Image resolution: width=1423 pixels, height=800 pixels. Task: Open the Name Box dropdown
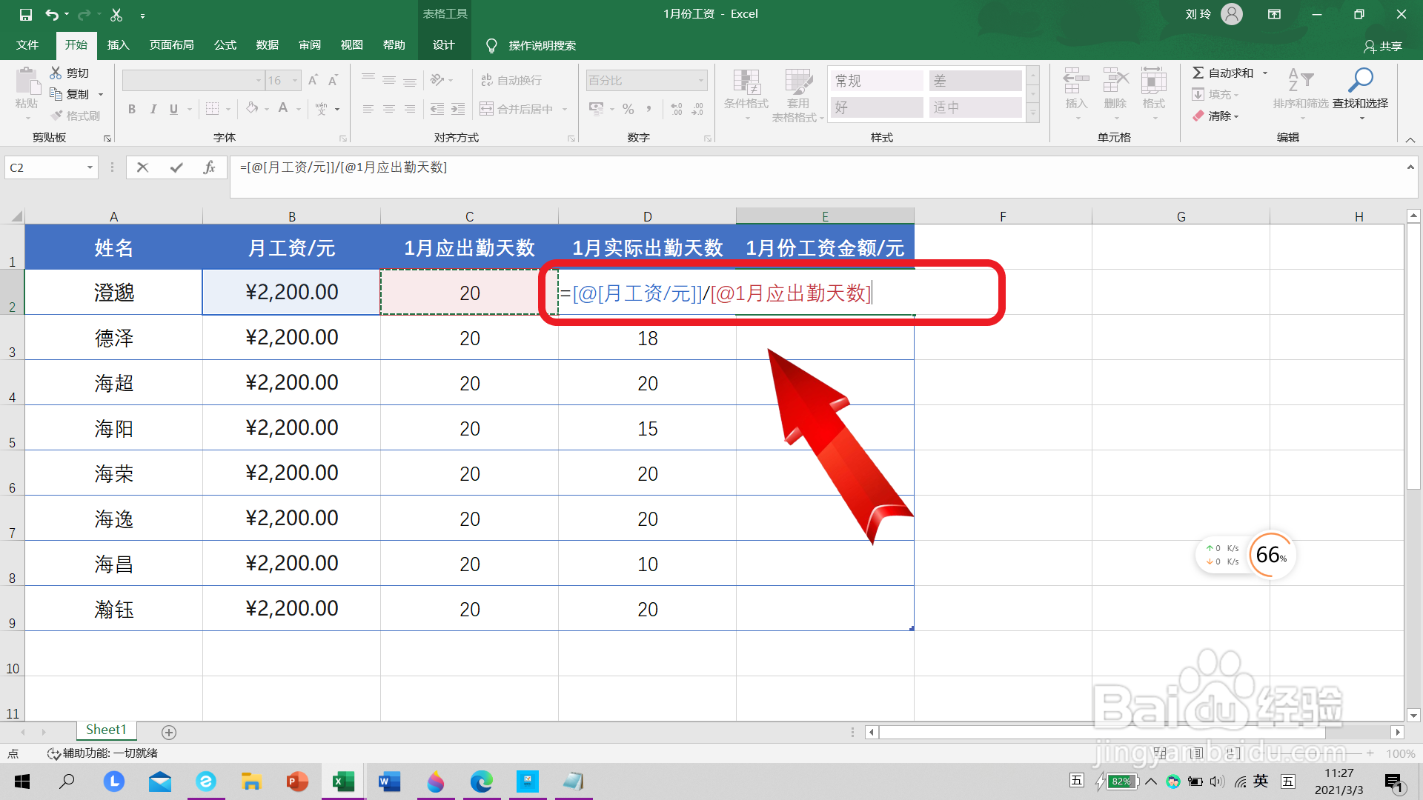(90, 167)
